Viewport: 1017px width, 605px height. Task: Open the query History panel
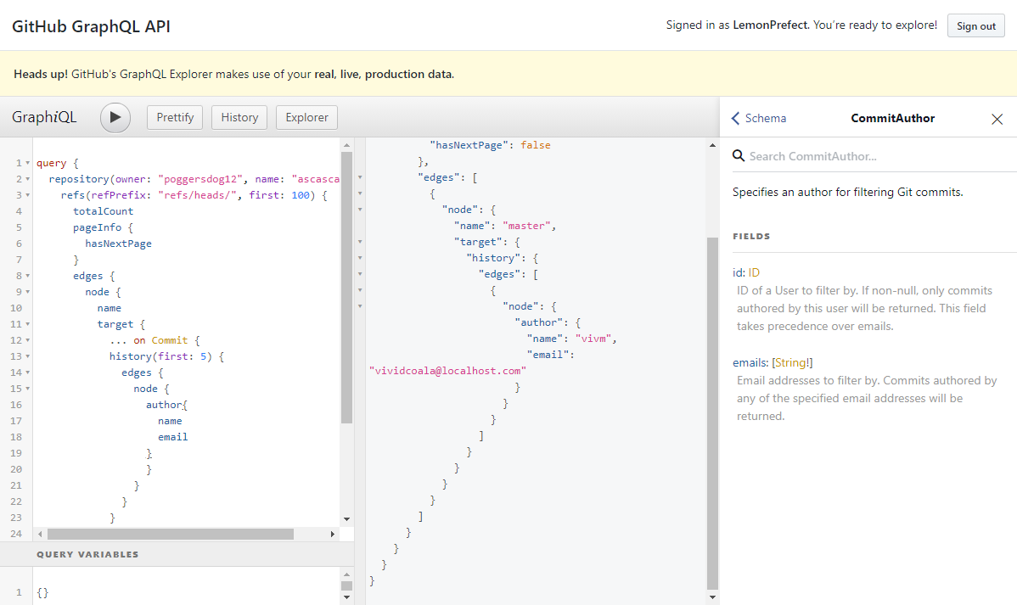click(x=239, y=117)
